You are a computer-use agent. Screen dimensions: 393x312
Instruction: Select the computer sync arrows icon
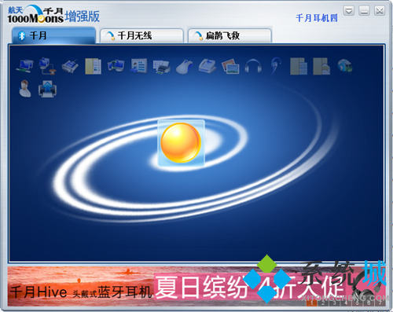(116, 66)
